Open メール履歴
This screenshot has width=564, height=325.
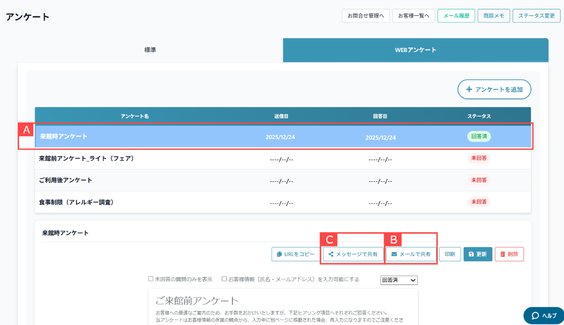456,16
